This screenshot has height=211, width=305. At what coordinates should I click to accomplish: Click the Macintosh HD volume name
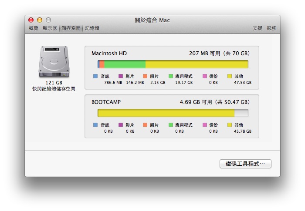tap(109, 53)
